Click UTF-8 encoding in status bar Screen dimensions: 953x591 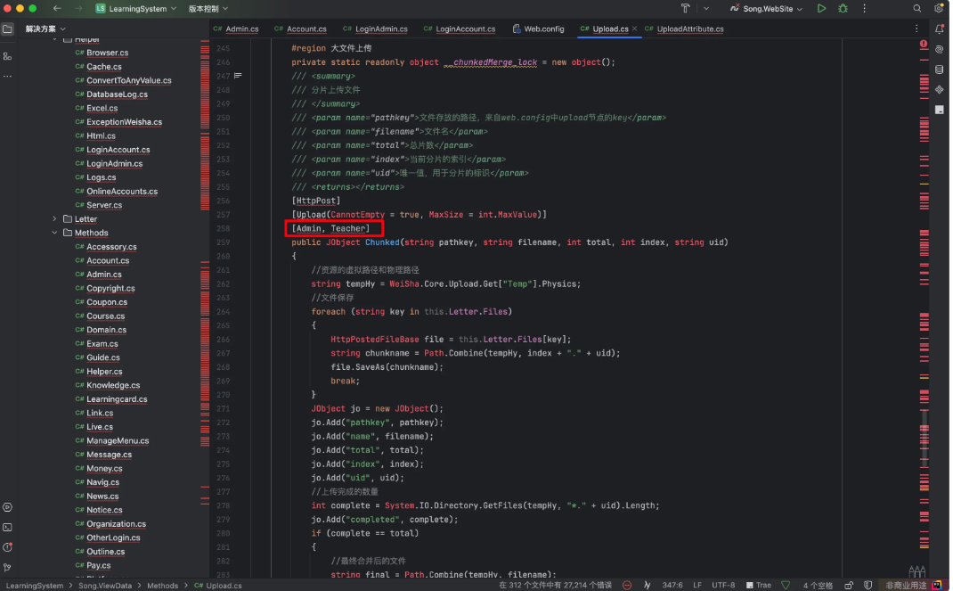tap(721, 585)
